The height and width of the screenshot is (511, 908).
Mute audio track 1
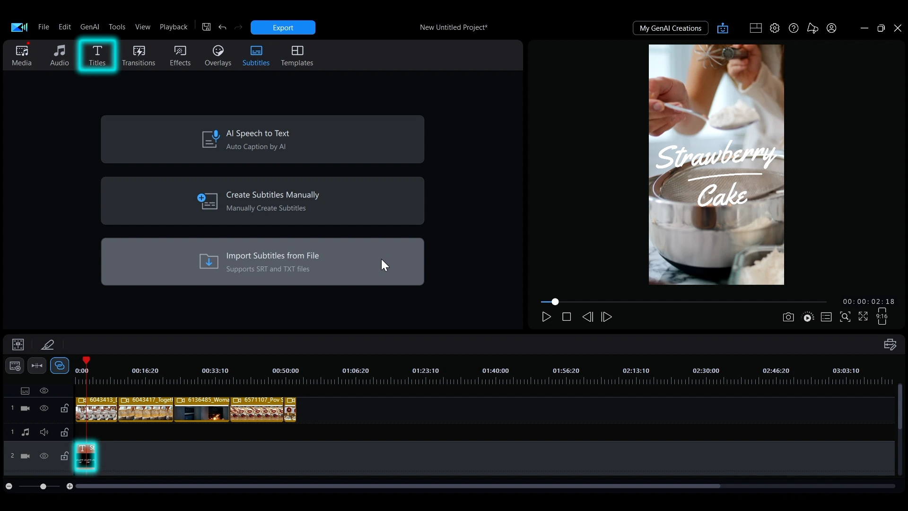tap(44, 432)
